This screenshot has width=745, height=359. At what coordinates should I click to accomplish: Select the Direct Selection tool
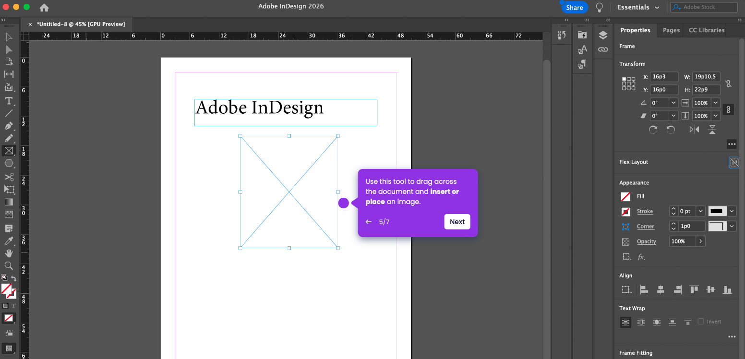9,49
